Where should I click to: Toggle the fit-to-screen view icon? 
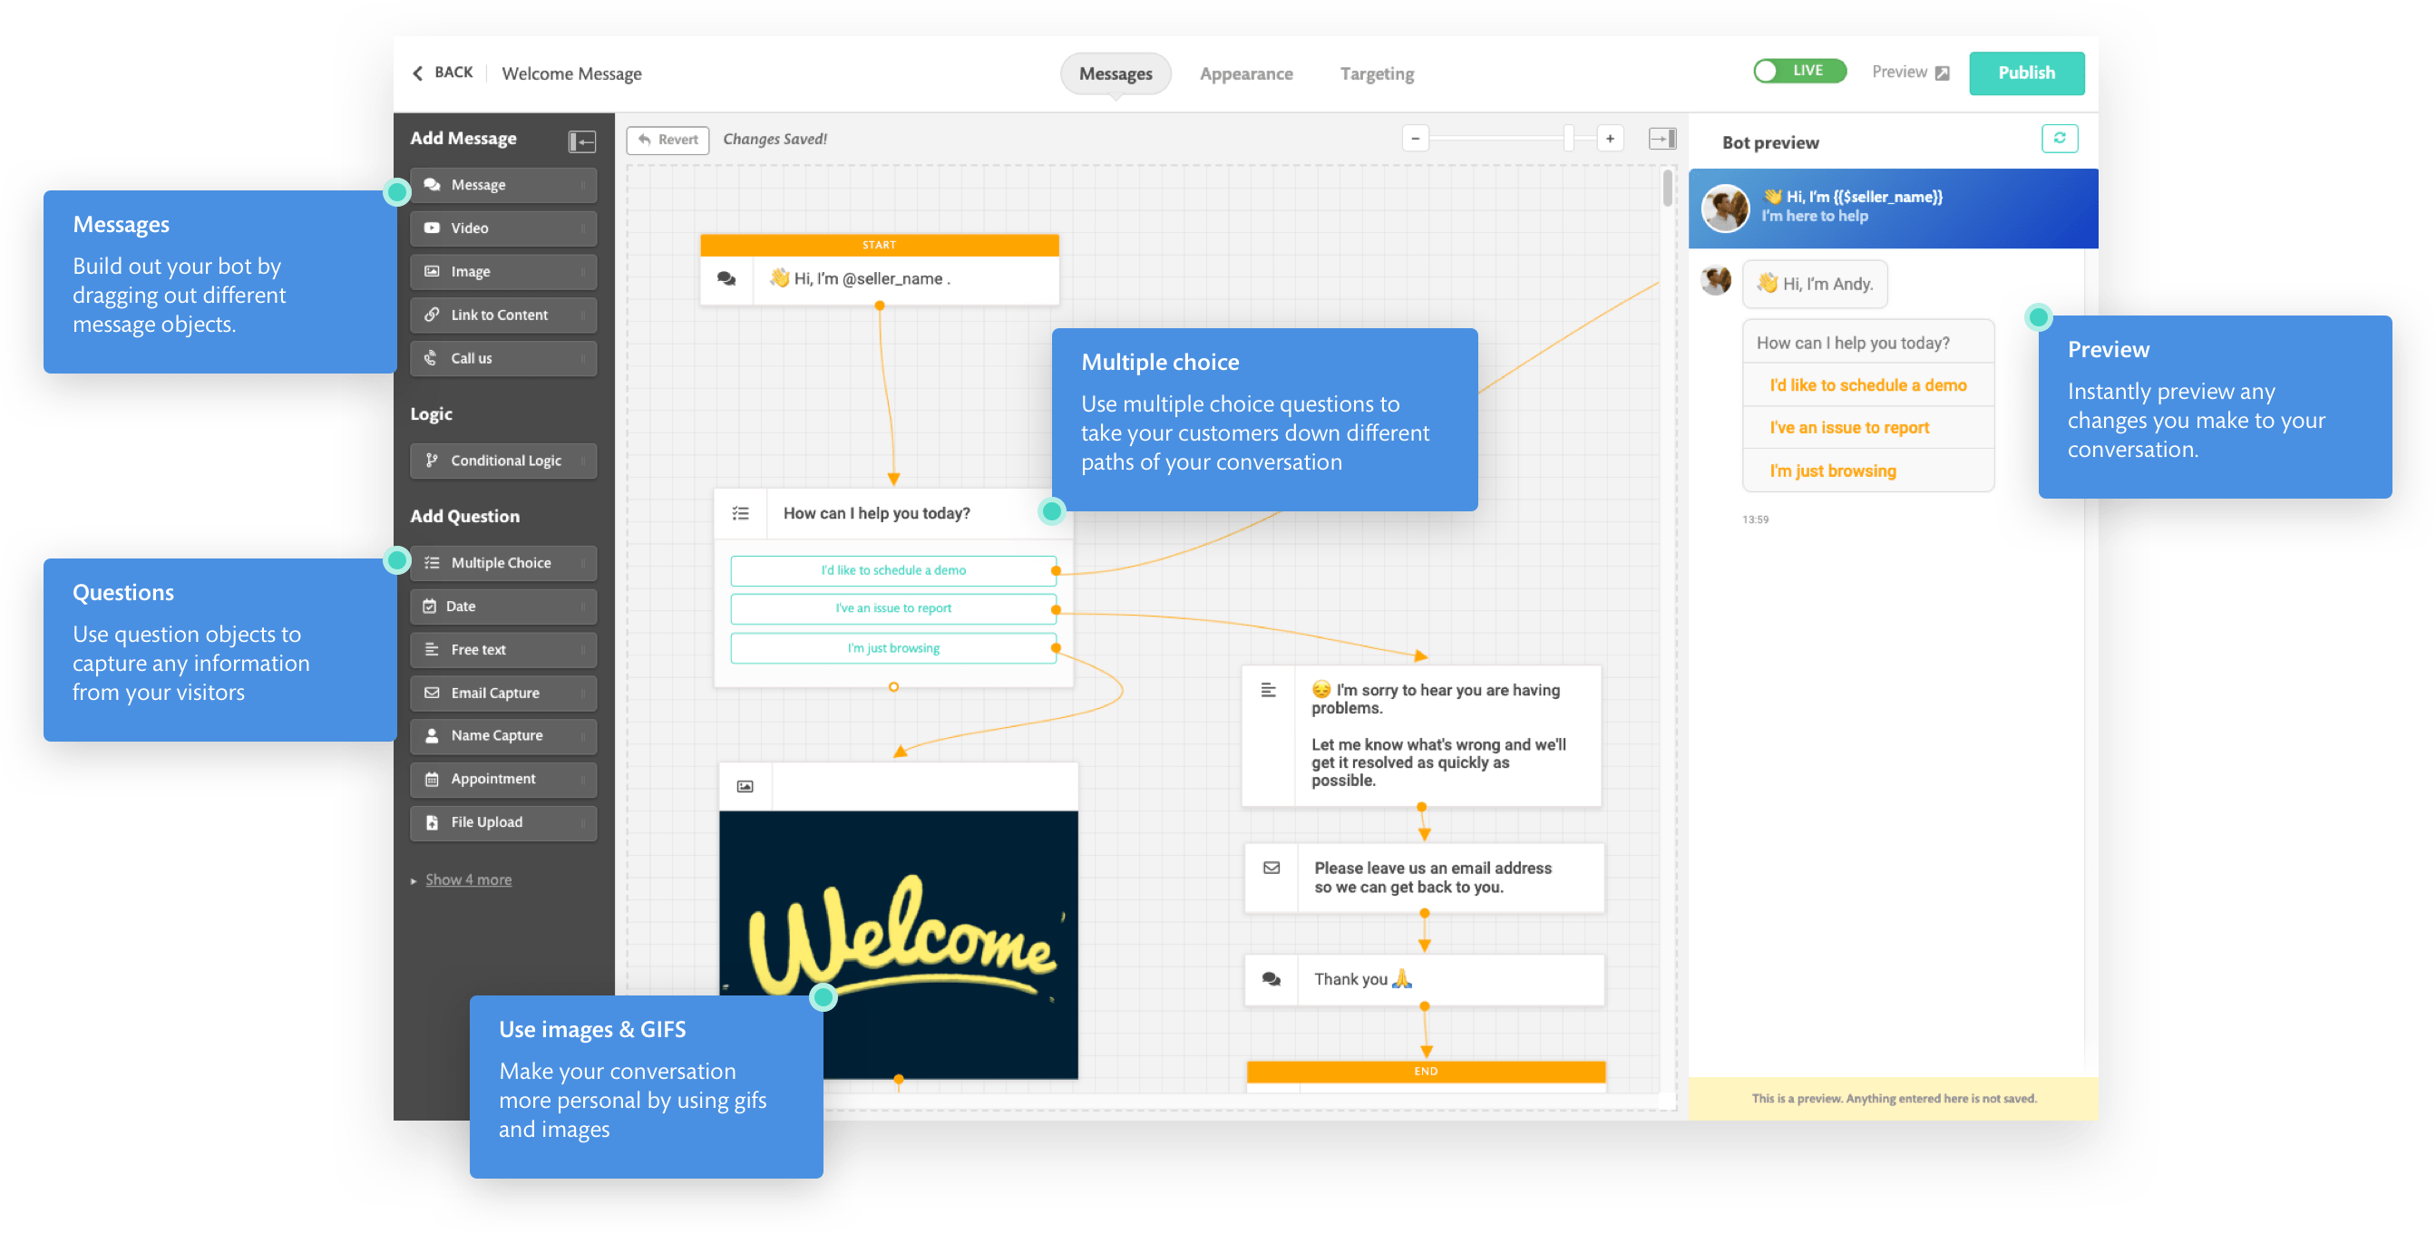point(1662,140)
